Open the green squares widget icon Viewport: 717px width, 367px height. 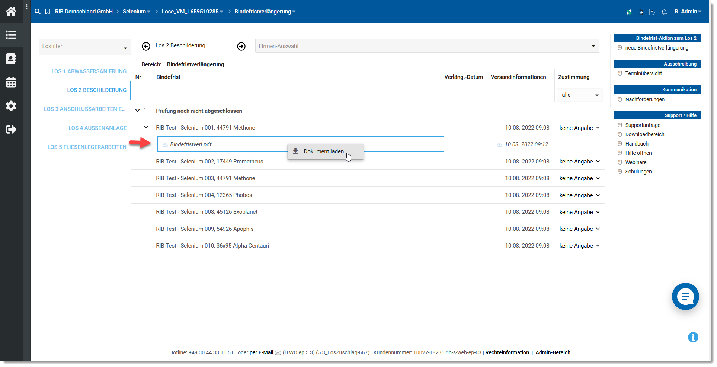coord(629,12)
